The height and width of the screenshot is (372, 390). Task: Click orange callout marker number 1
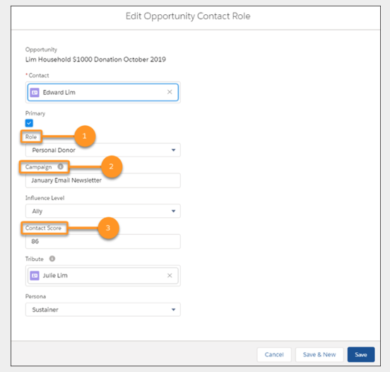tap(85, 136)
